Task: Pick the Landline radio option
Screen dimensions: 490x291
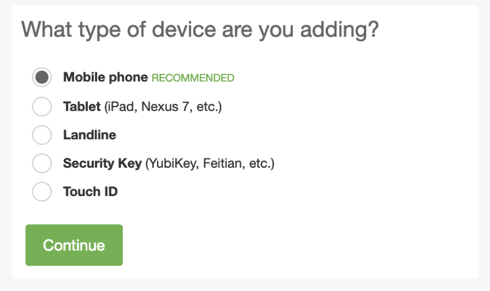Action: click(42, 135)
